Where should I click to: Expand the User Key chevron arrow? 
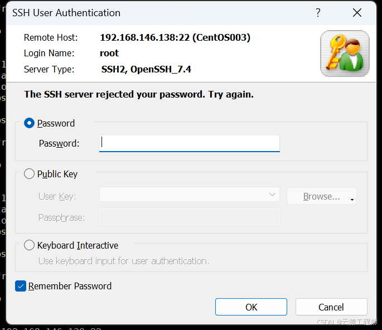coord(272,195)
